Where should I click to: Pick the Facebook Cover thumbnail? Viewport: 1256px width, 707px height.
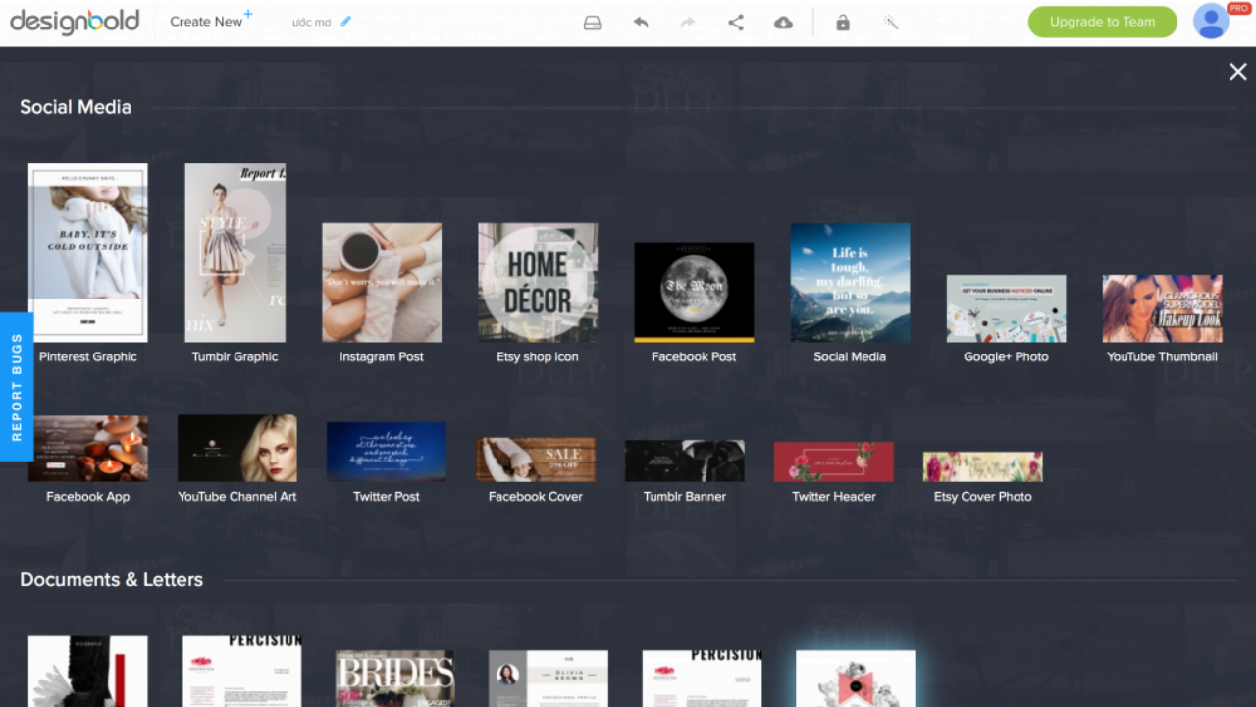point(536,460)
